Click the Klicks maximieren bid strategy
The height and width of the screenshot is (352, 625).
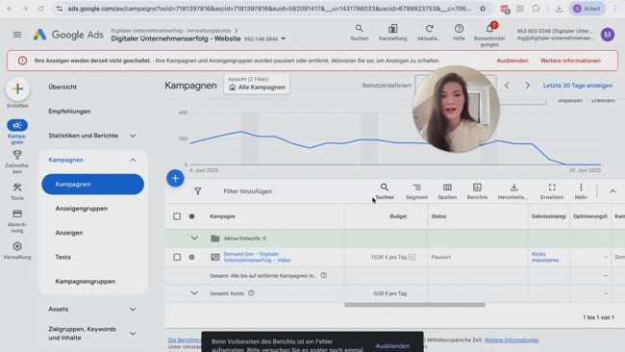[545, 257]
